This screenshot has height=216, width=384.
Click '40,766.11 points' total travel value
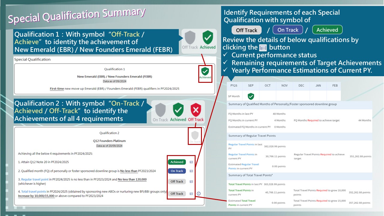click(x=275, y=192)
